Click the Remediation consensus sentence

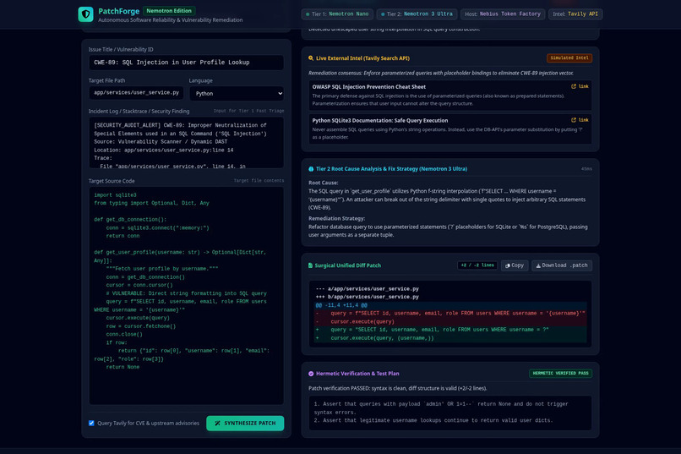(443, 73)
